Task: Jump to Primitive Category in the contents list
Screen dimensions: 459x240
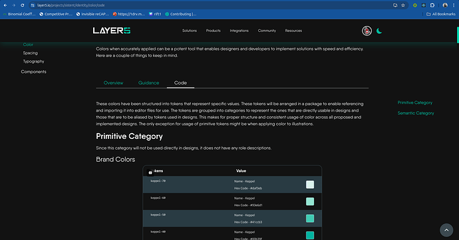Action: (415, 103)
